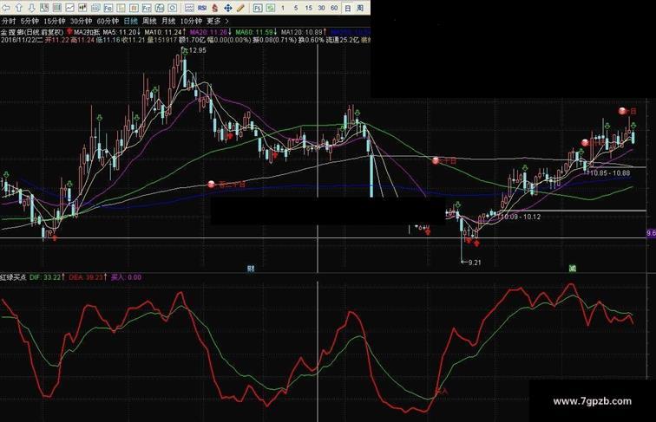Open the 30分钟 tab
Viewport: 656px width, 422px height.
(x=81, y=22)
